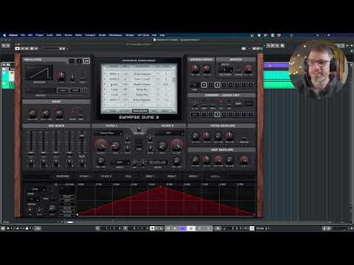The image size is (354, 265).
Task: Switch to the MSEG 2 tab
Action: 171,177
